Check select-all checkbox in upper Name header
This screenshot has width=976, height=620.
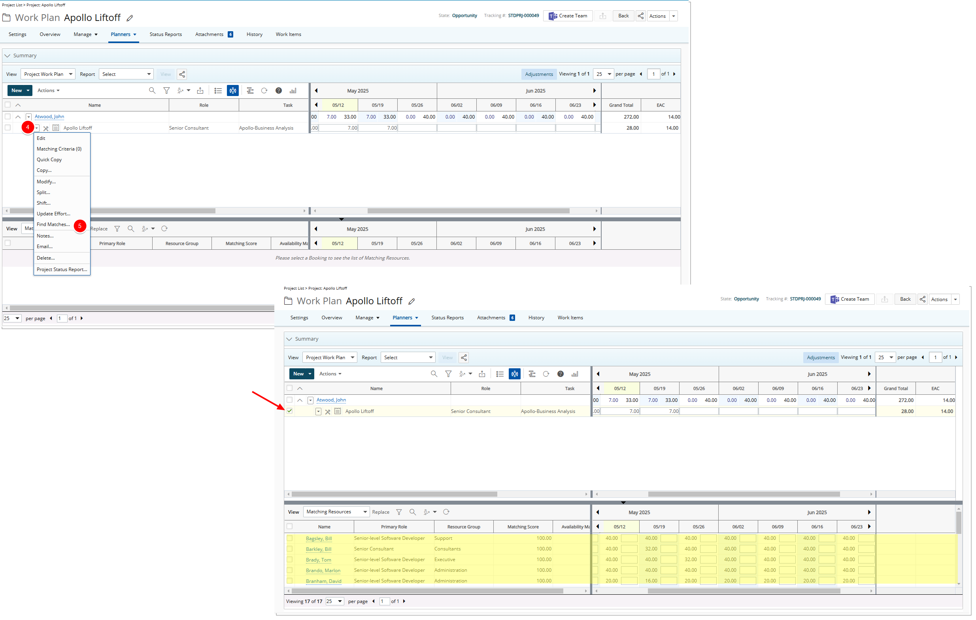coord(8,105)
